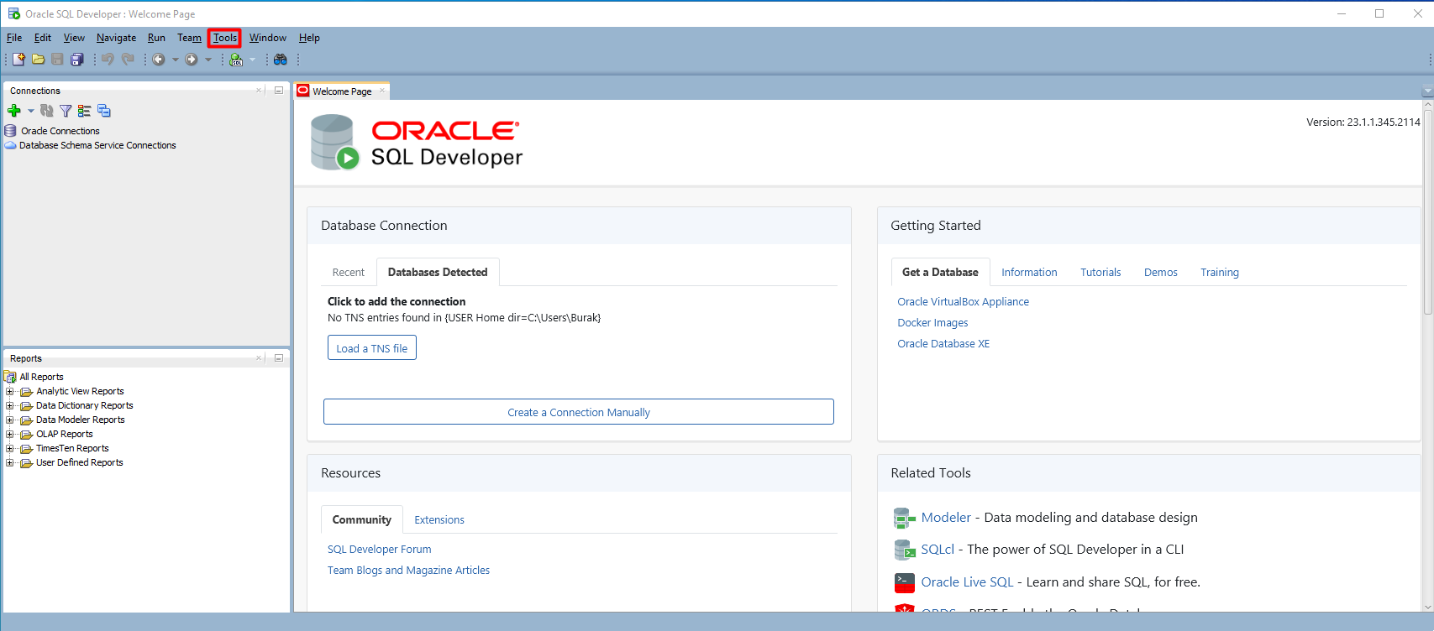Open the Oracle VirtualBox Appliance link
Screen dimensions: 1434x631
(x=963, y=302)
